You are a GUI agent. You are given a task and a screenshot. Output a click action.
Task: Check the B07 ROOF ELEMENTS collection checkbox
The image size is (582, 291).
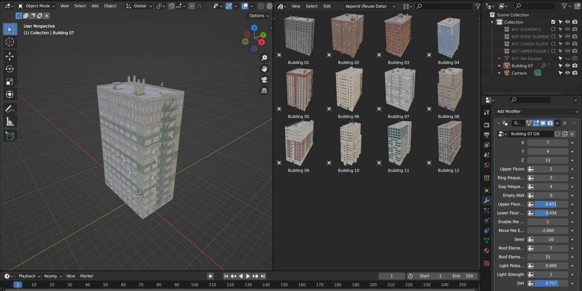554,36
